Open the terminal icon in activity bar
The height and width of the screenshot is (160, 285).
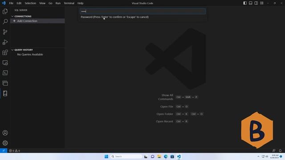click(5, 73)
